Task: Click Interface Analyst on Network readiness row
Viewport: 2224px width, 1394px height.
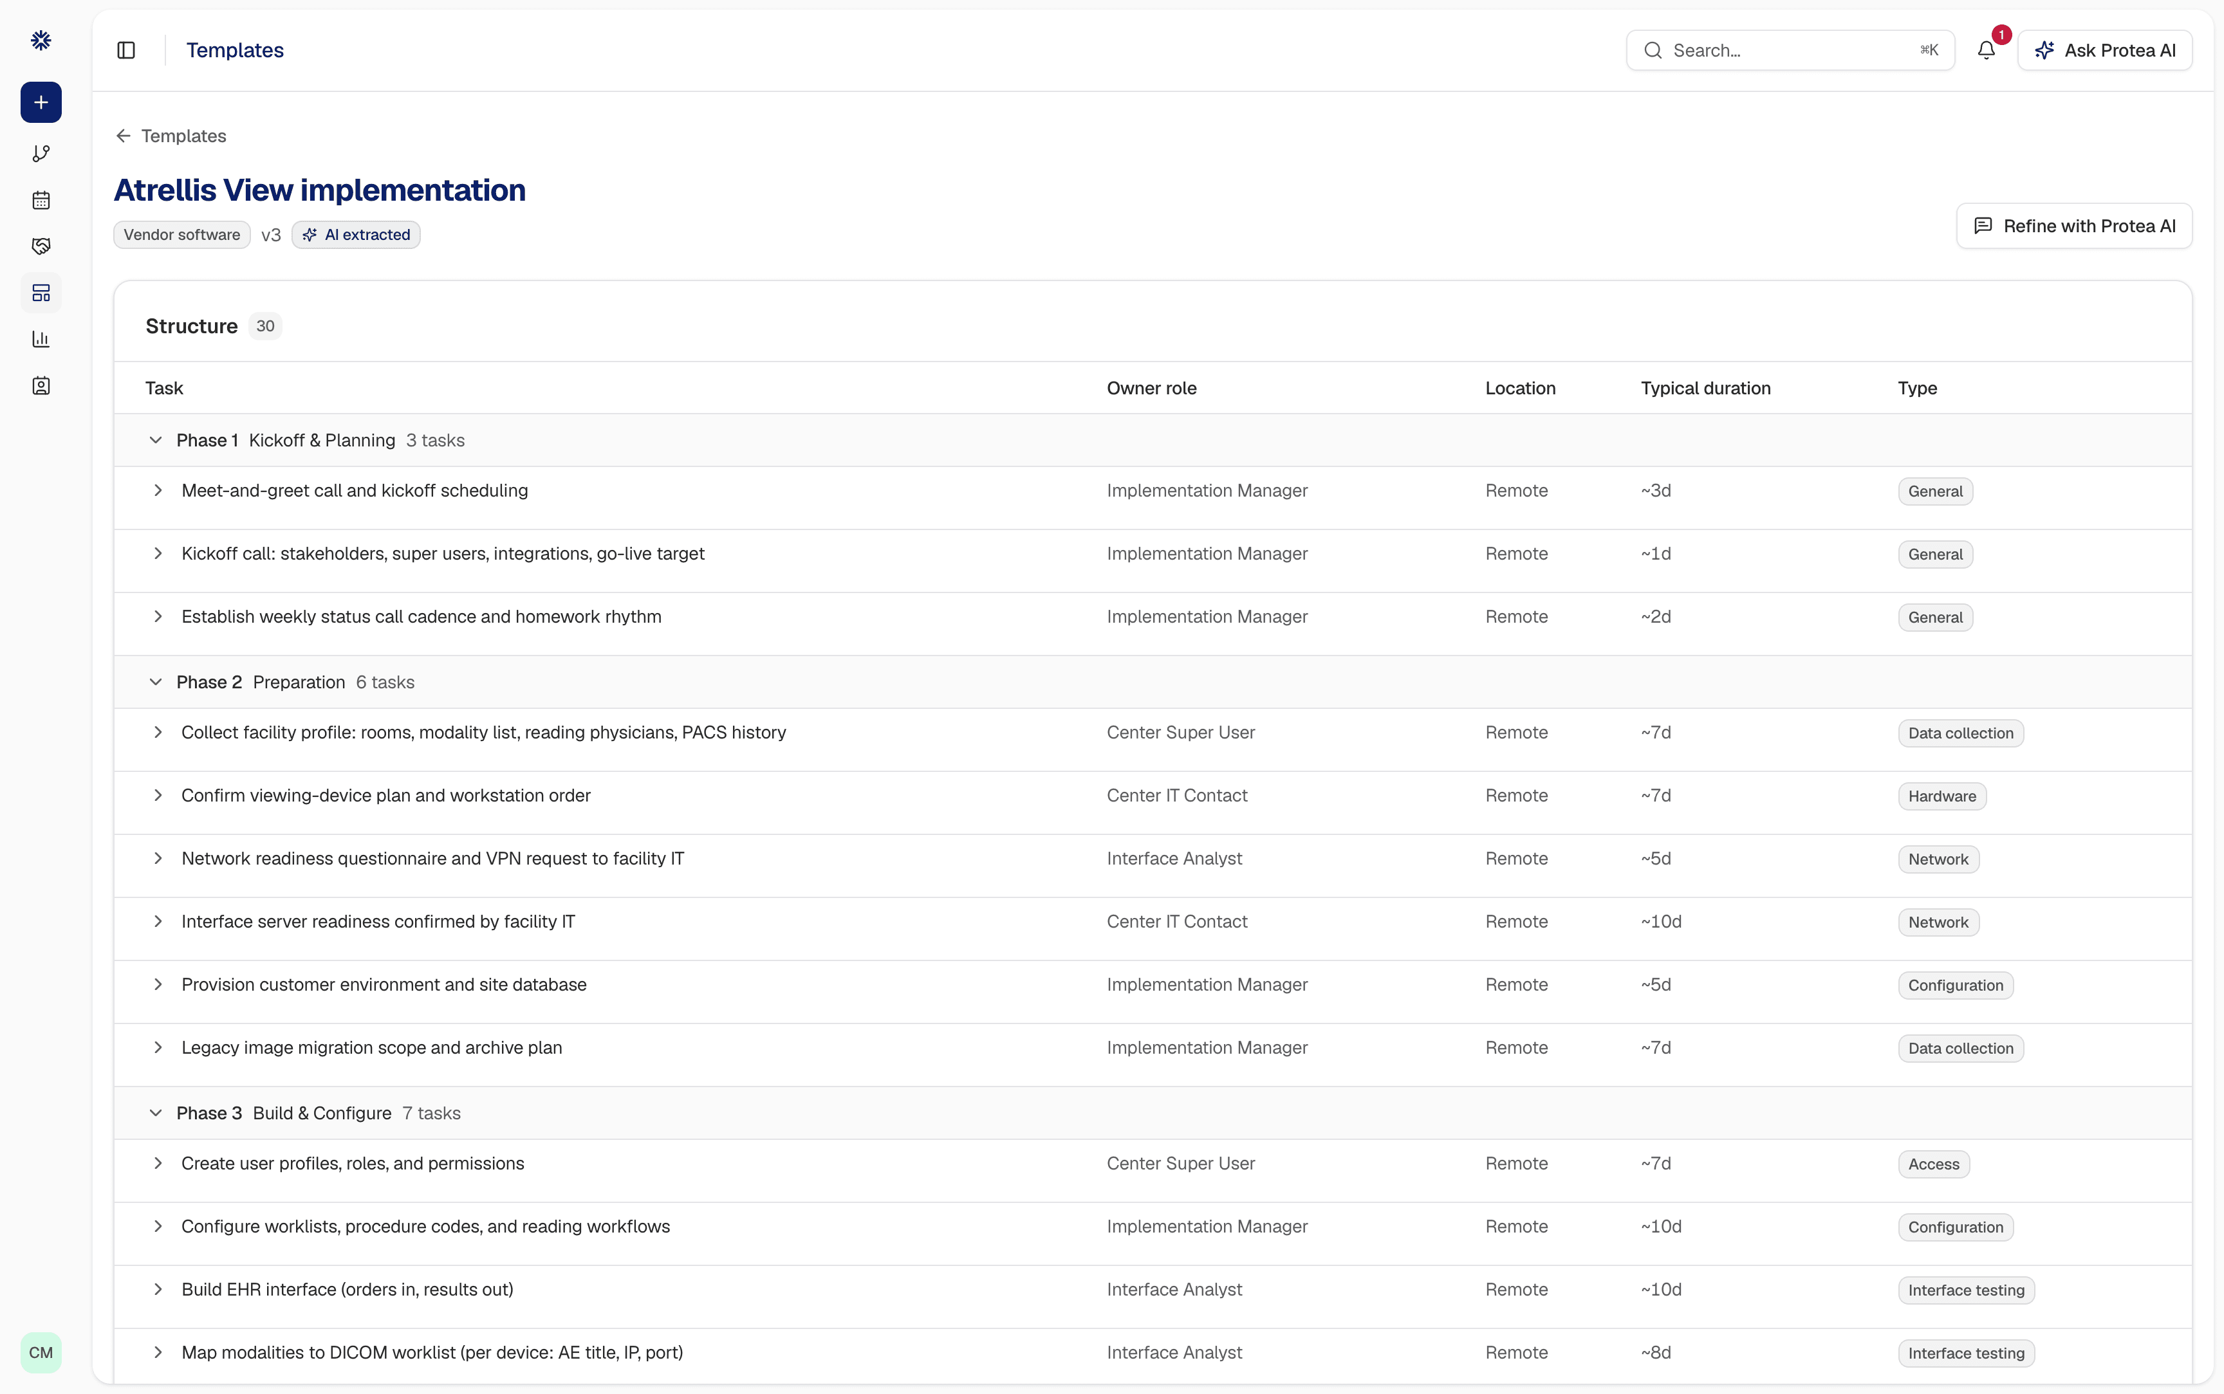Action: [1174, 858]
